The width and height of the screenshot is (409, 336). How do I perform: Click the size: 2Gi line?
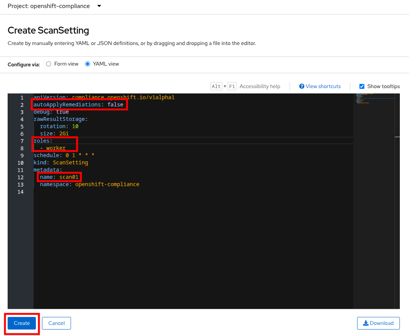pyautogui.click(x=54, y=134)
